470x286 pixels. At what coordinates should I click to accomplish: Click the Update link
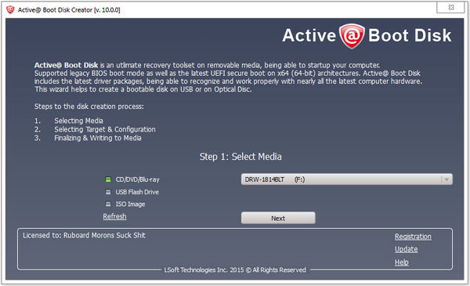[406, 249]
